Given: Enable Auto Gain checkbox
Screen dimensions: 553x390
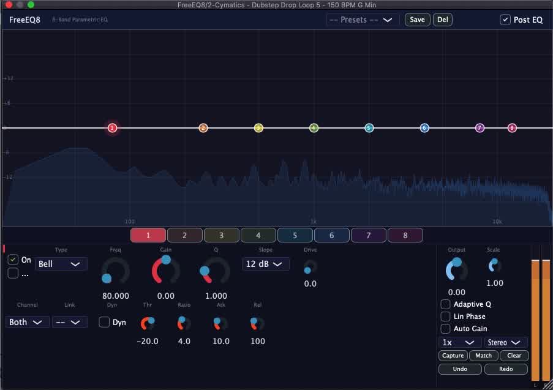Looking at the screenshot, I should pos(445,329).
